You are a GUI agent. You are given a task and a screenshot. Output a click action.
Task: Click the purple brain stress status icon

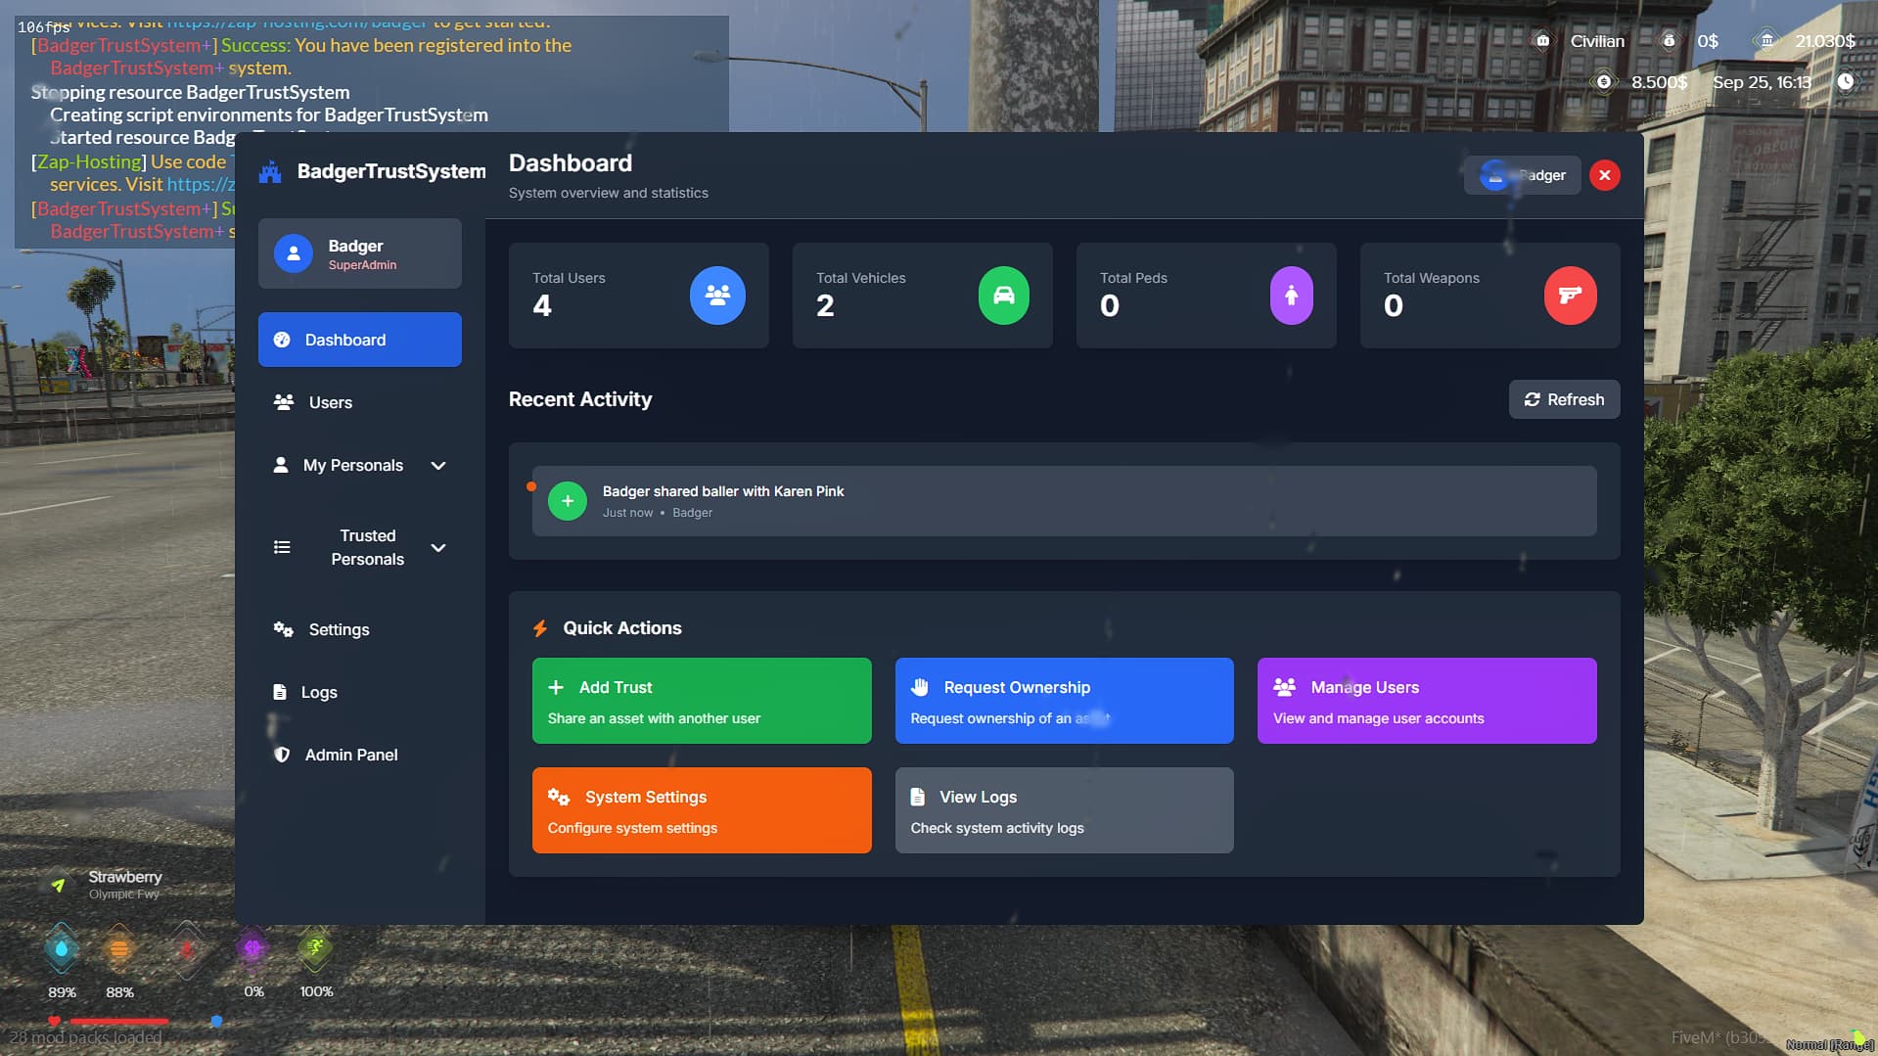pyautogui.click(x=252, y=947)
